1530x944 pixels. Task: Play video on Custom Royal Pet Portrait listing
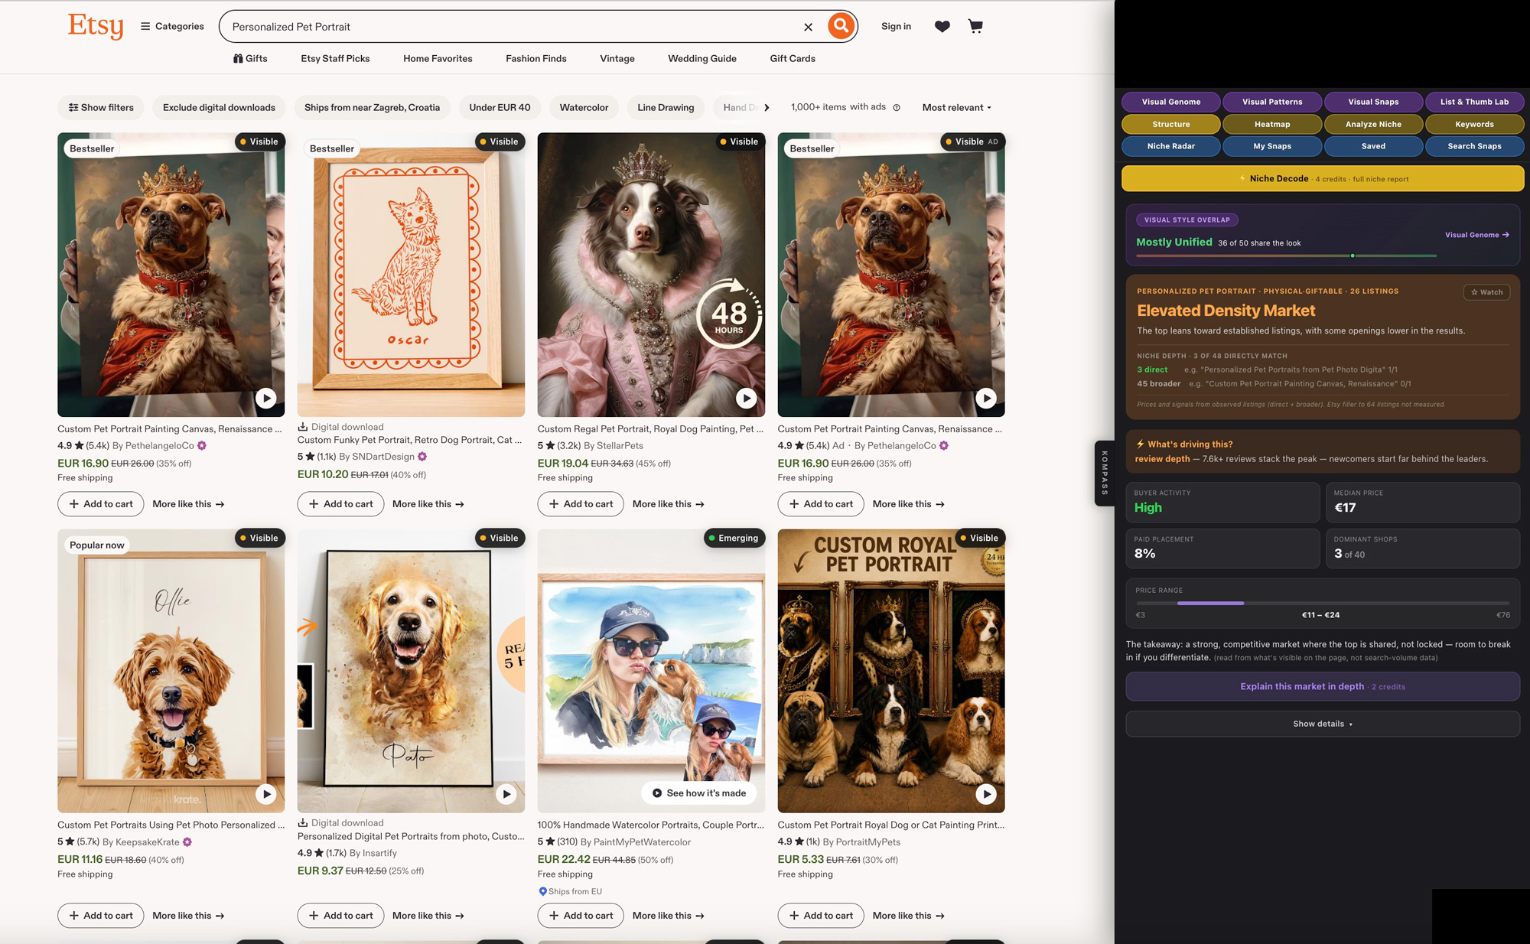(x=986, y=793)
